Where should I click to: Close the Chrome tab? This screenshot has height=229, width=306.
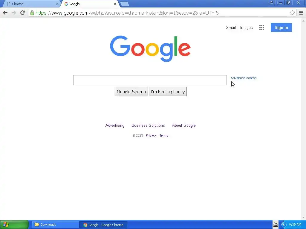(x=57, y=4)
